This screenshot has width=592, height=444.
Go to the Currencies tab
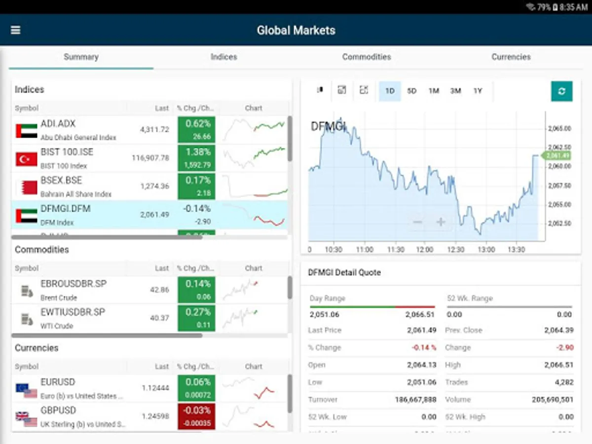(x=511, y=57)
